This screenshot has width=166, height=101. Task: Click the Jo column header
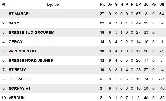tap(110, 4)
